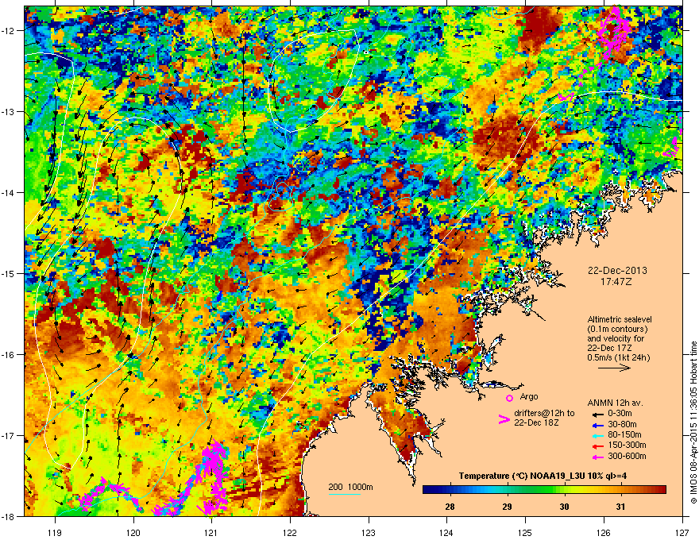Click the longitude axis label '126'
This screenshot has height=540, width=699.
click(604, 532)
